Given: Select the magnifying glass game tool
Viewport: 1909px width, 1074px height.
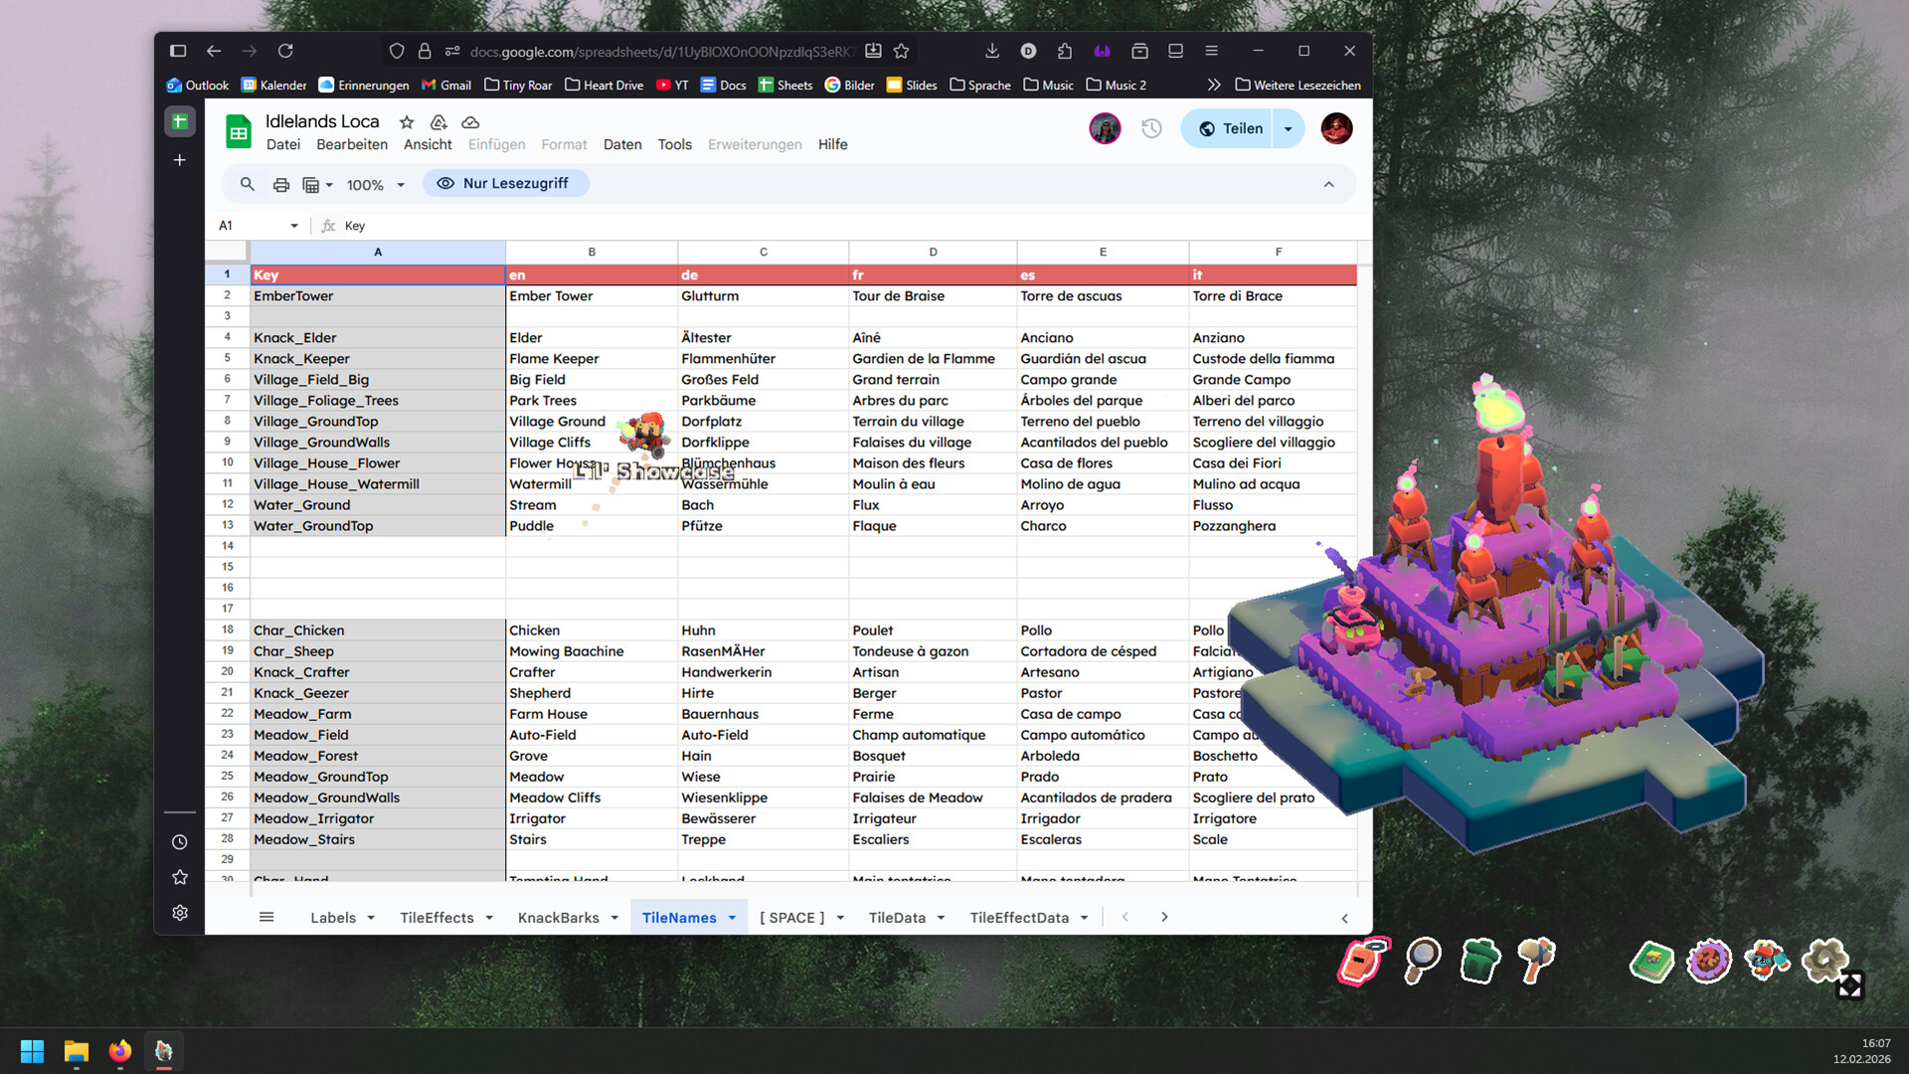Looking at the screenshot, I should (x=1422, y=959).
